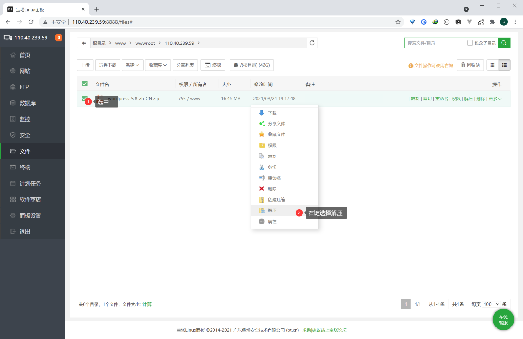Enable the 包含子目录 checkbox
Viewport: 523px width, 339px height.
470,43
